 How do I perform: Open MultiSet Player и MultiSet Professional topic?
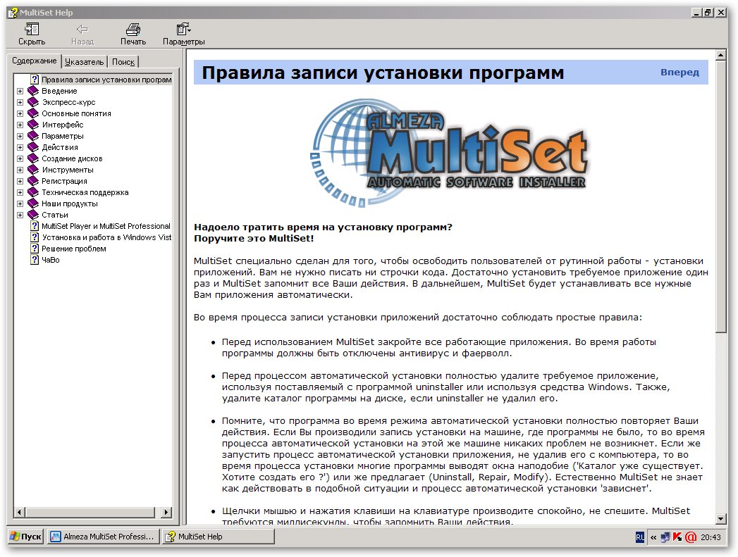[x=106, y=226]
